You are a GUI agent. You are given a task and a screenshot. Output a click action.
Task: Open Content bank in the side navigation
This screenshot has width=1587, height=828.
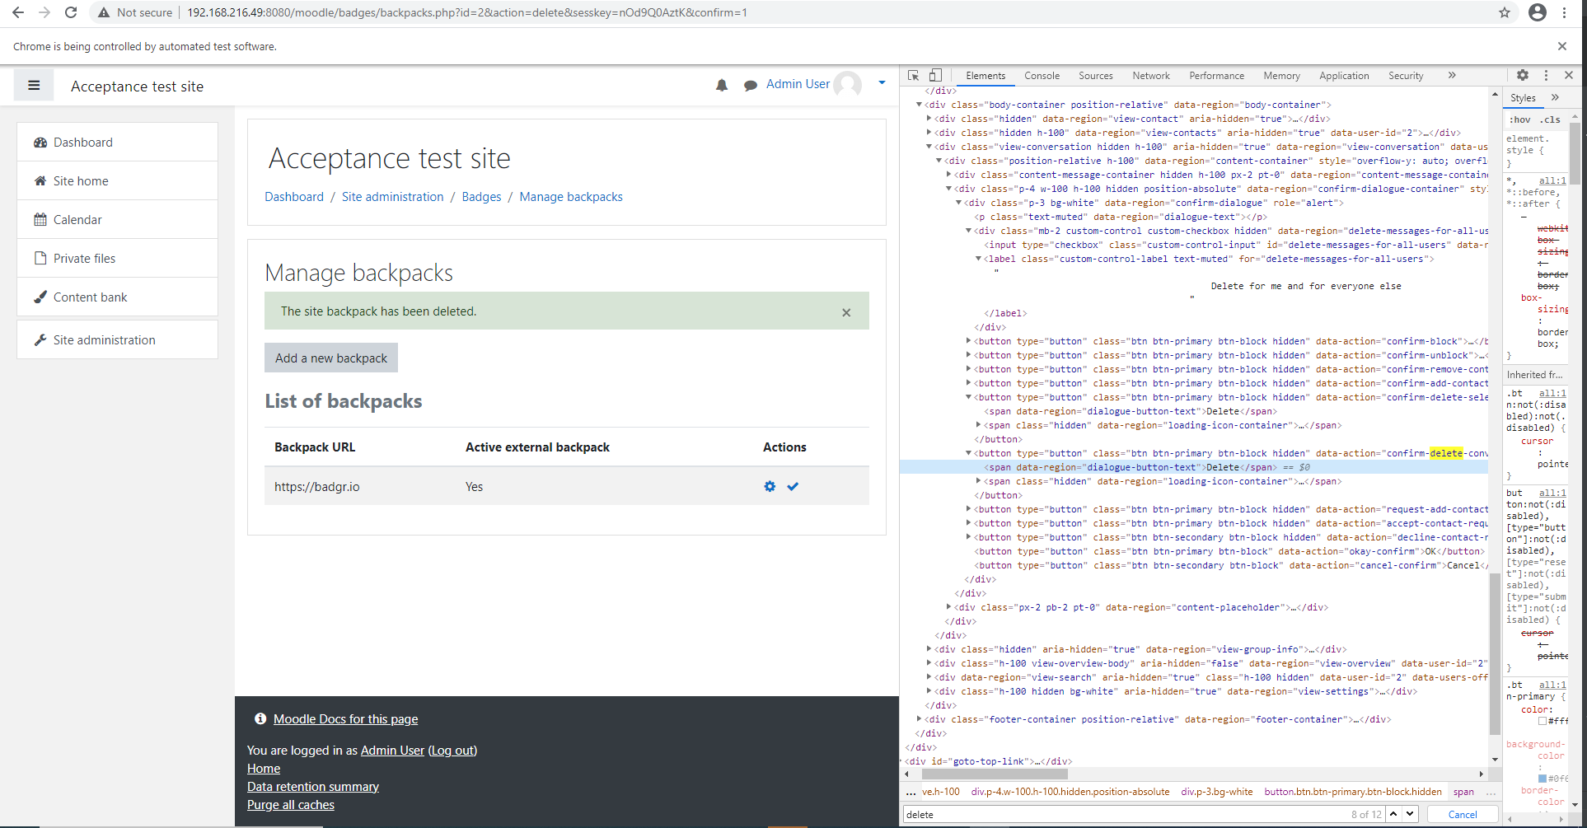click(117, 297)
